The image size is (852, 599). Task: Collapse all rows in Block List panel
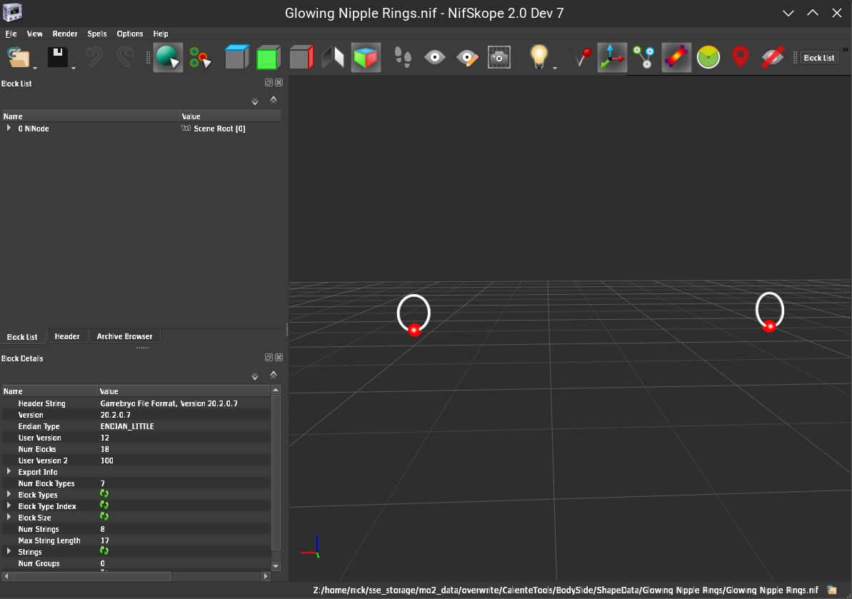pyautogui.click(x=274, y=100)
